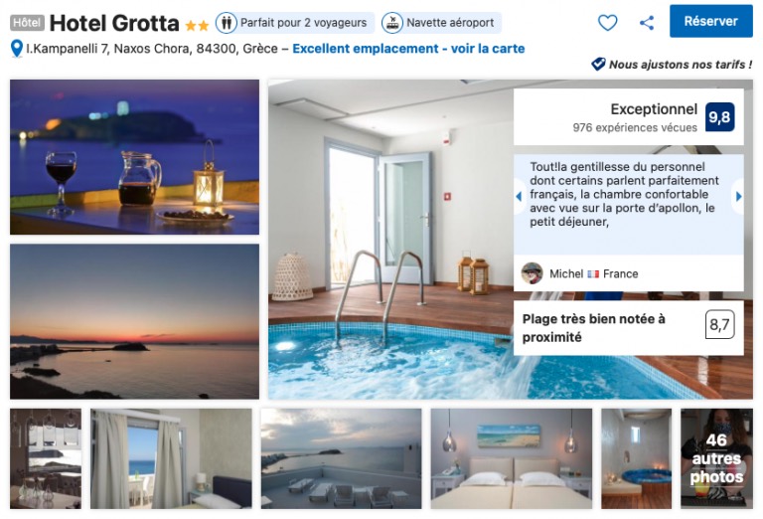Click the two travelers icon
Viewport: 763px width, 519px height.
click(x=227, y=23)
